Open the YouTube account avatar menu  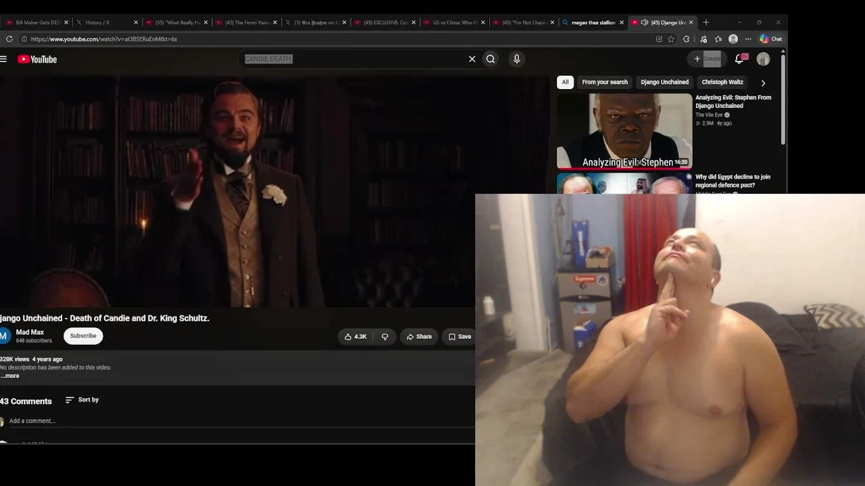coord(764,59)
